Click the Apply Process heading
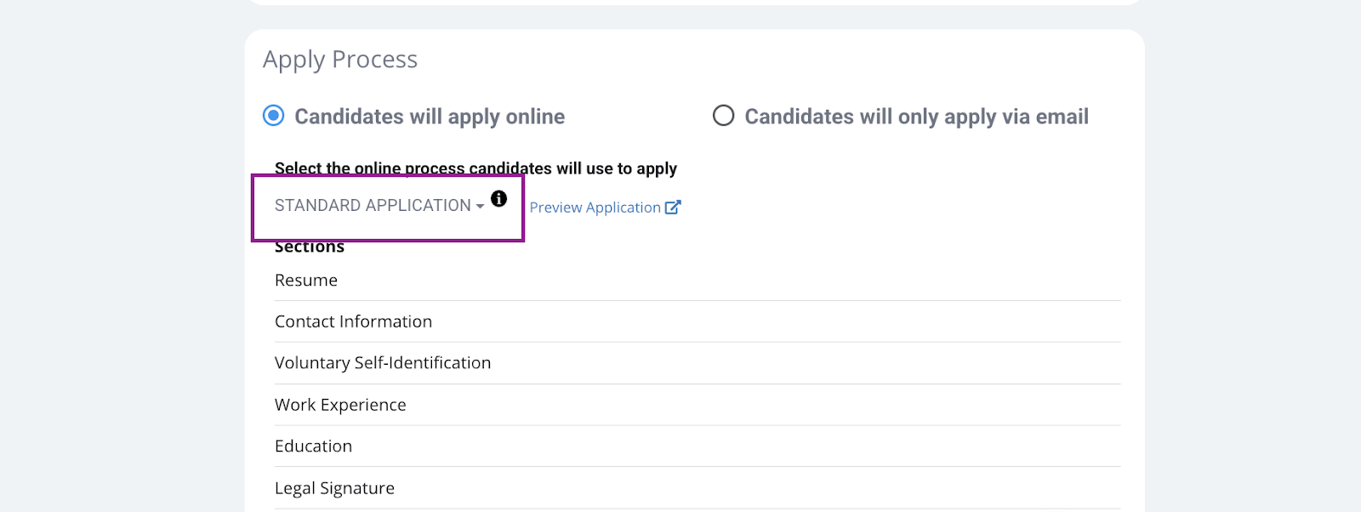Screen dimensions: 1361x512 340,60
